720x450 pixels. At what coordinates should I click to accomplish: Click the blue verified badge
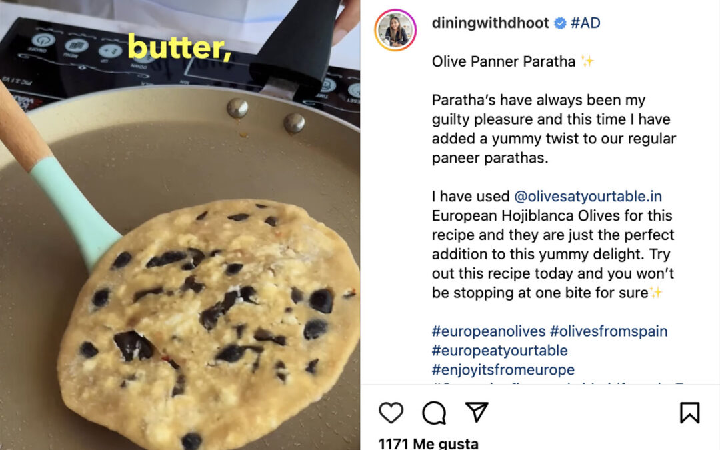pyautogui.click(x=560, y=23)
